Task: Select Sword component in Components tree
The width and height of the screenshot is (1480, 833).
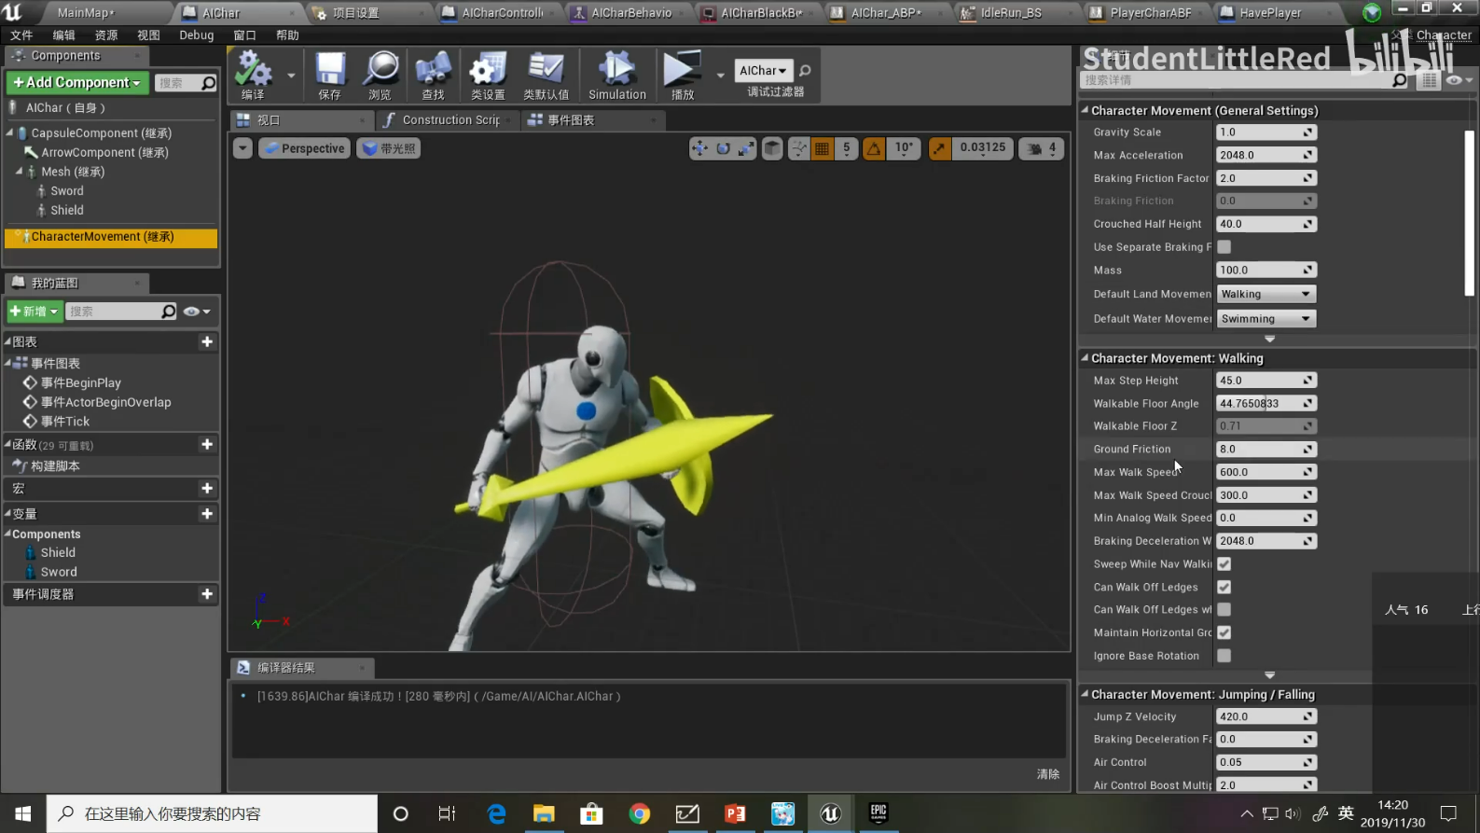Action: point(66,191)
